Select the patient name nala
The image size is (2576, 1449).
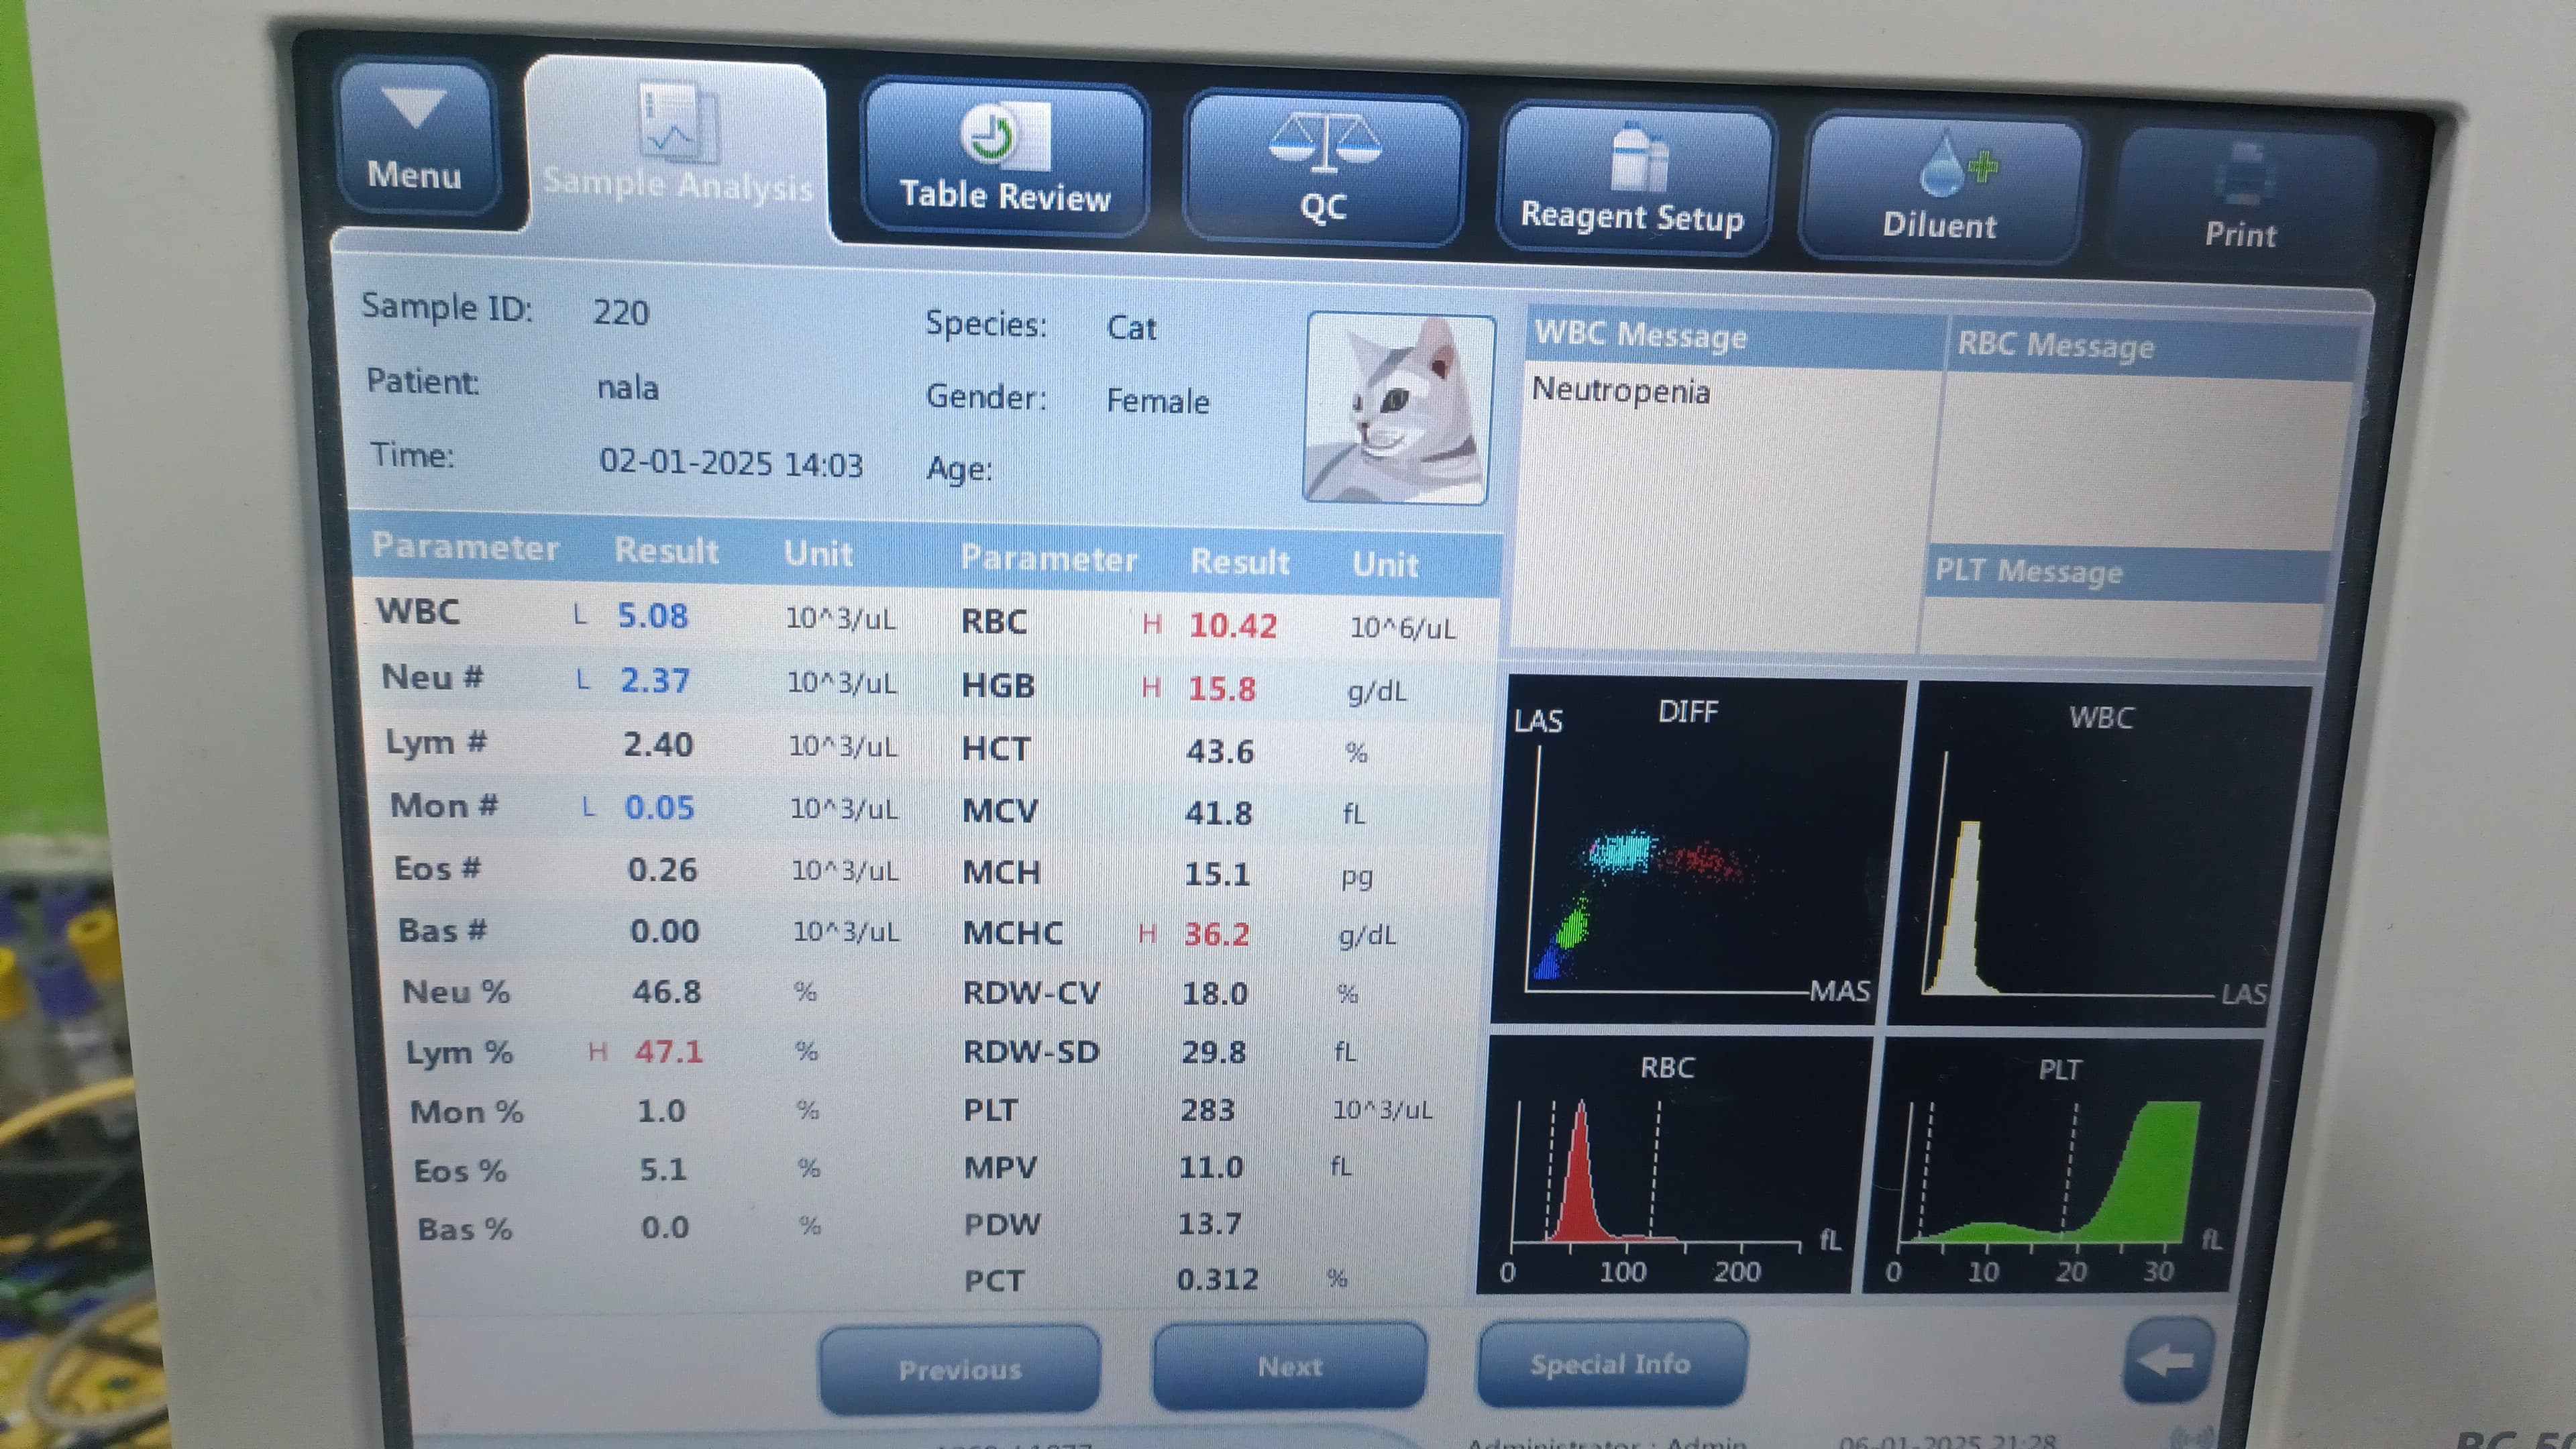point(627,387)
